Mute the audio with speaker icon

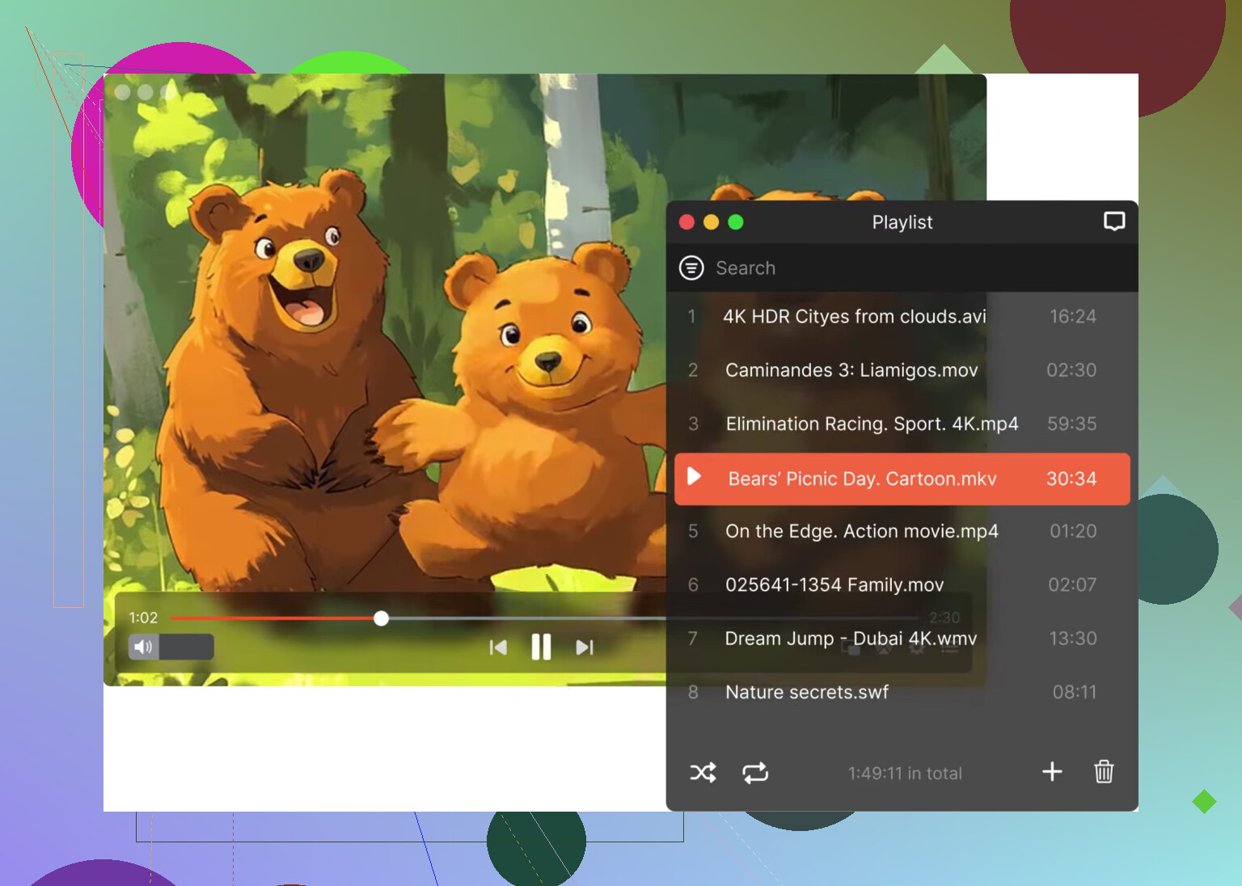click(x=144, y=647)
